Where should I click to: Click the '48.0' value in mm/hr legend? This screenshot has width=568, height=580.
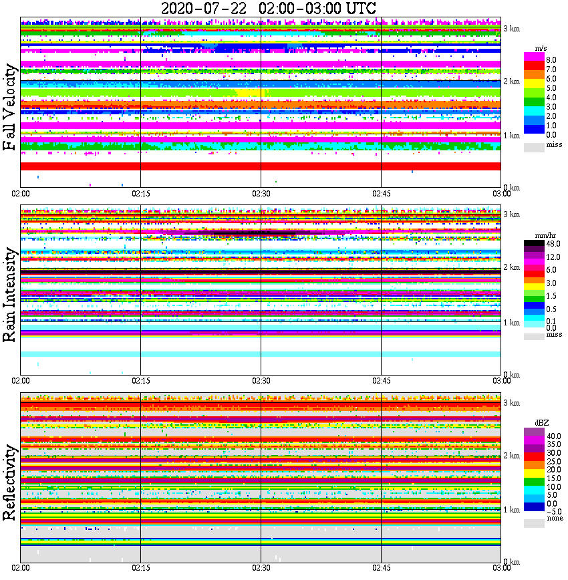click(x=553, y=244)
